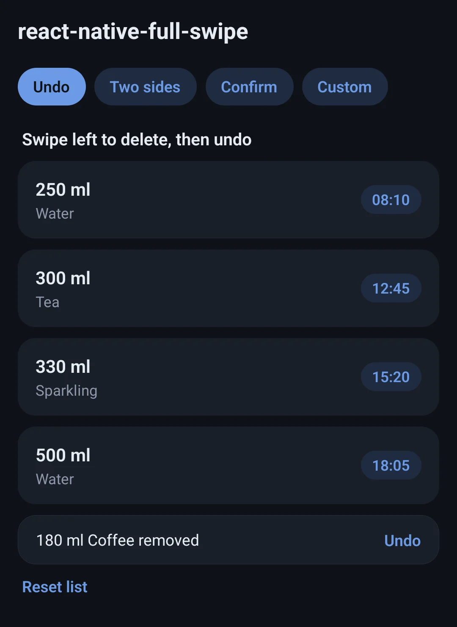Select the 500 ml Water row

(228, 465)
